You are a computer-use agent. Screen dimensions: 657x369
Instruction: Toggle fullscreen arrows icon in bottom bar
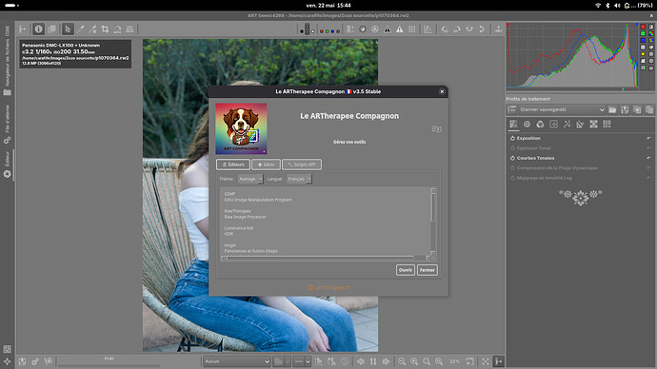486,361
